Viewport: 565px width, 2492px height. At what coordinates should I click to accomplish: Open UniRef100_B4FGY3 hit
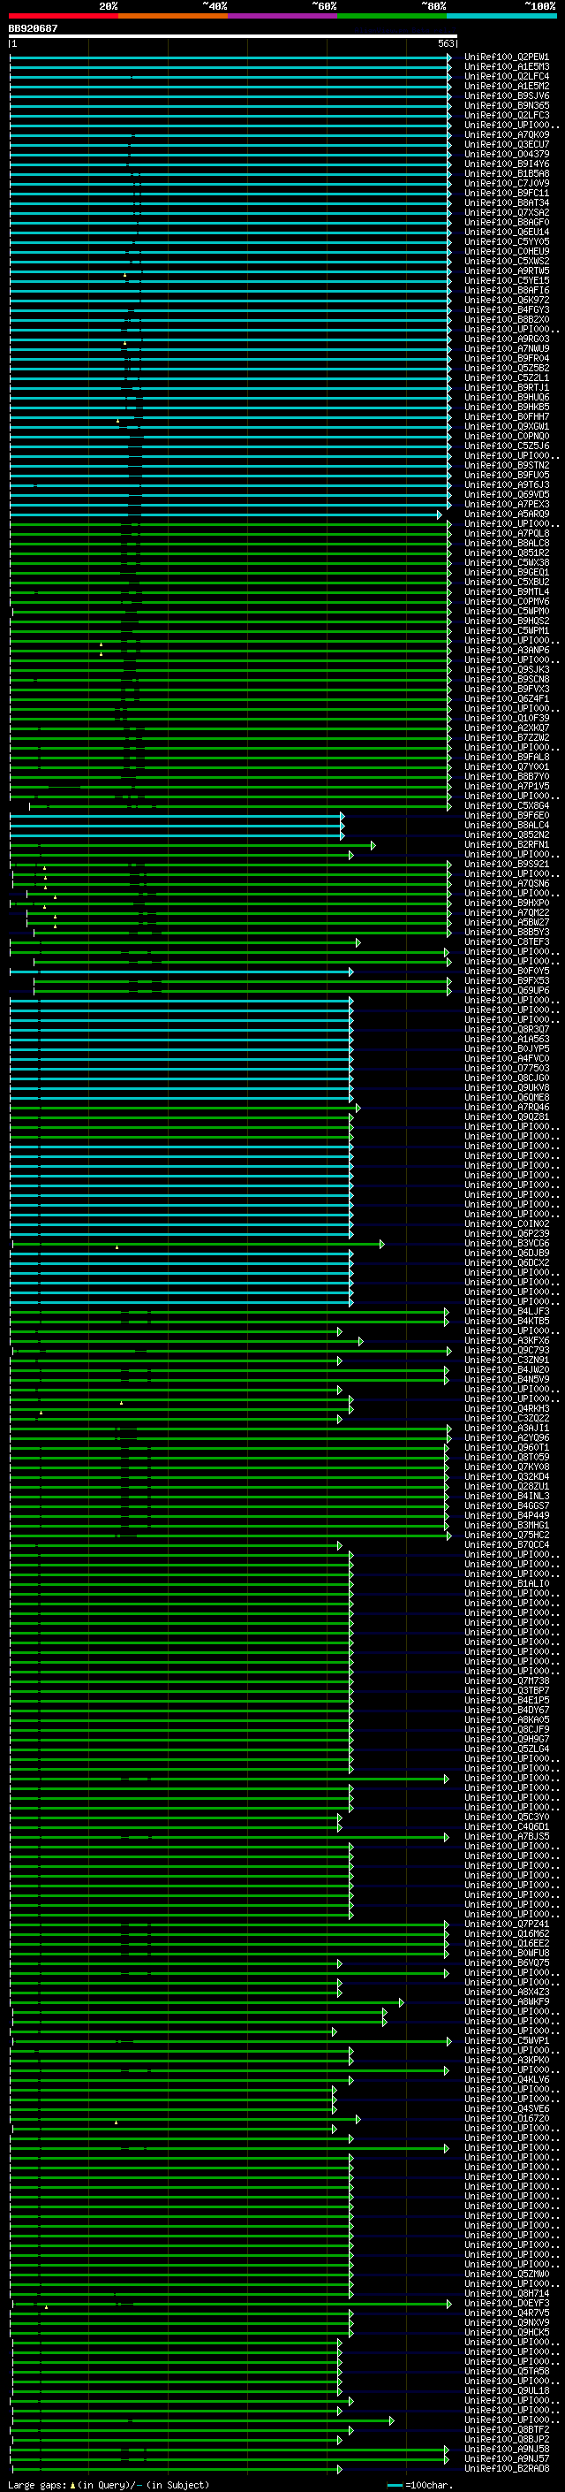pos(506,309)
